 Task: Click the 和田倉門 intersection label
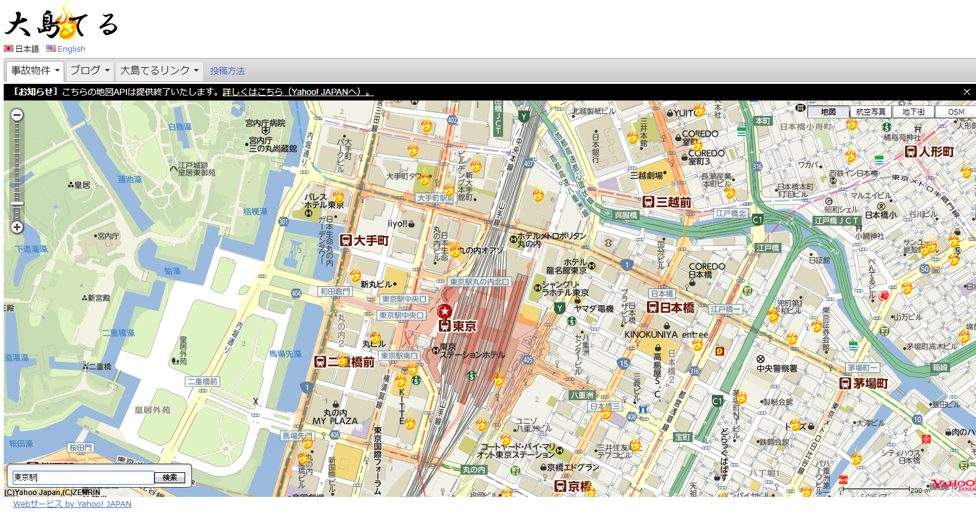335,291
